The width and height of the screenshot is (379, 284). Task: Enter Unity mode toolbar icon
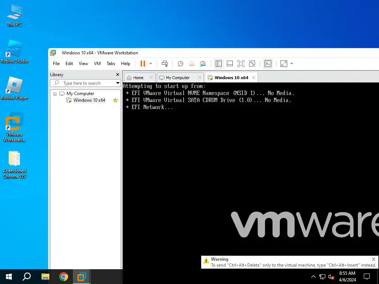(x=252, y=64)
